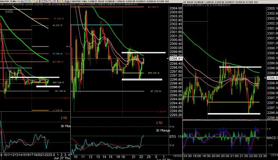Select the upper white line on the right chart
Screen dimensions: 278x160
[x=240, y=67]
